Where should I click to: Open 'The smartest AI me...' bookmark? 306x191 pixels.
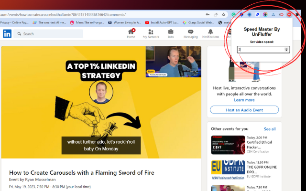tap(49, 22)
